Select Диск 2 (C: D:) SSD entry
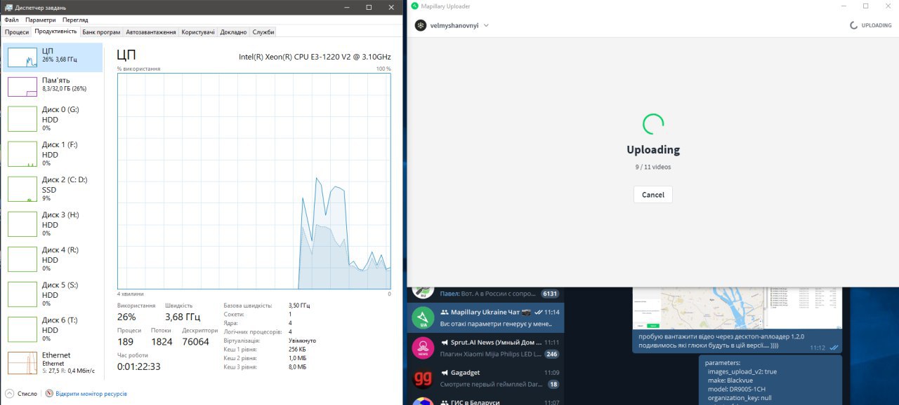This screenshot has width=899, height=405. [53, 189]
